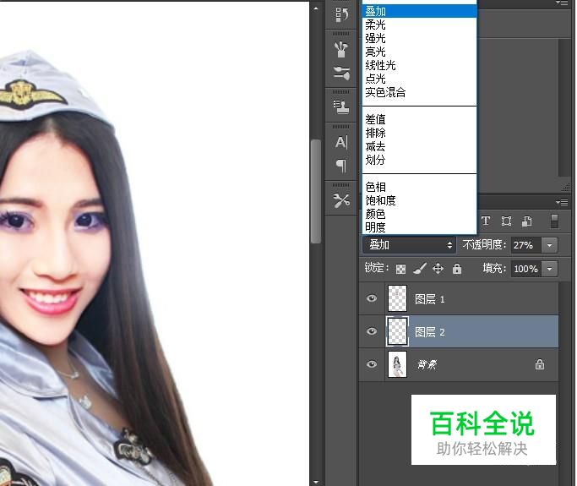Select the 图层 2 thumbnail
Image resolution: width=577 pixels, height=486 pixels.
397,331
